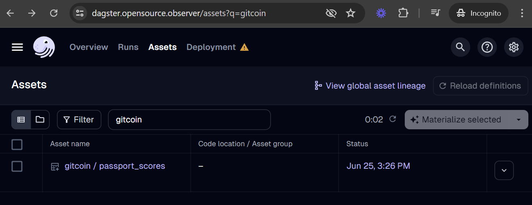This screenshot has width=532, height=205.
Task: Bookmark this page with star icon
Action: point(350,13)
